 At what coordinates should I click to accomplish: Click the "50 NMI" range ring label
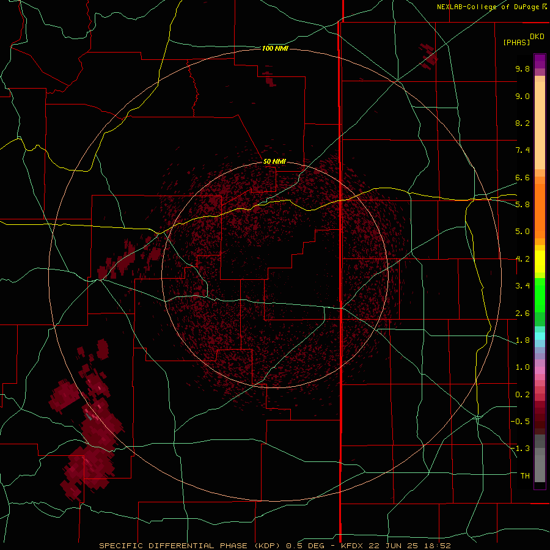(274, 161)
